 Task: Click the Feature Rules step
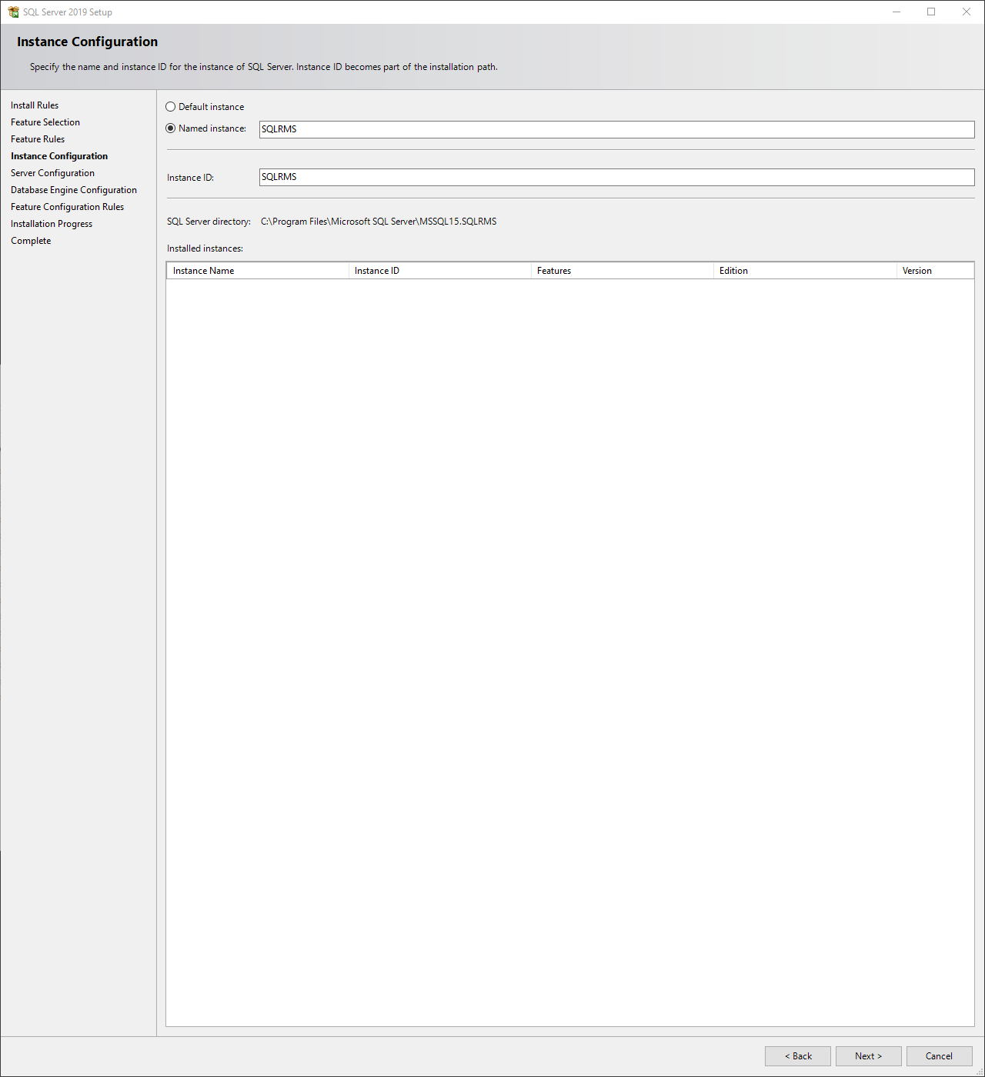point(38,139)
